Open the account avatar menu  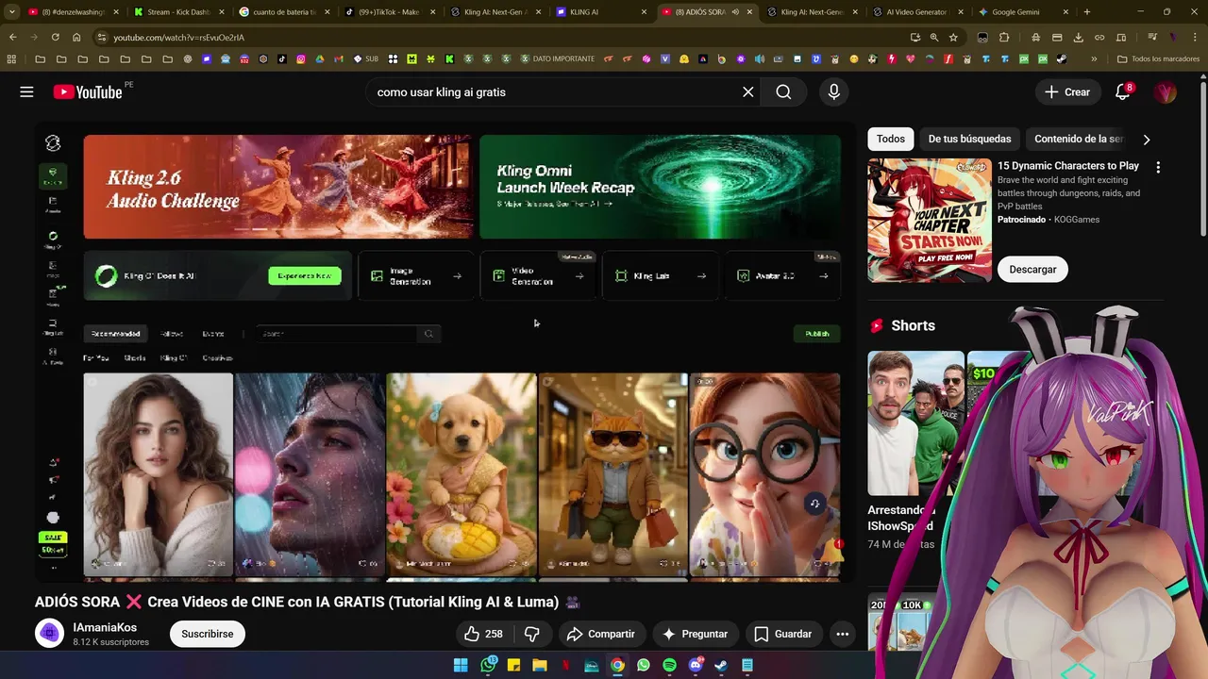(1166, 91)
